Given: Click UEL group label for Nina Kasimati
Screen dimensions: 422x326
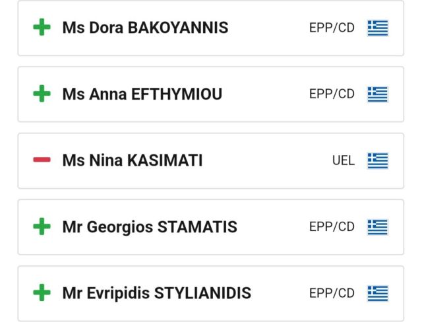Looking at the screenshot, I should [x=344, y=160].
